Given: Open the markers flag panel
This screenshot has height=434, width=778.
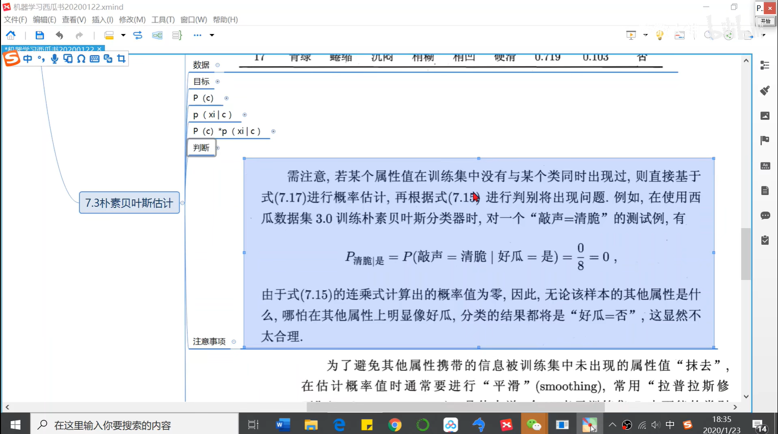Looking at the screenshot, I should pyautogui.click(x=765, y=140).
